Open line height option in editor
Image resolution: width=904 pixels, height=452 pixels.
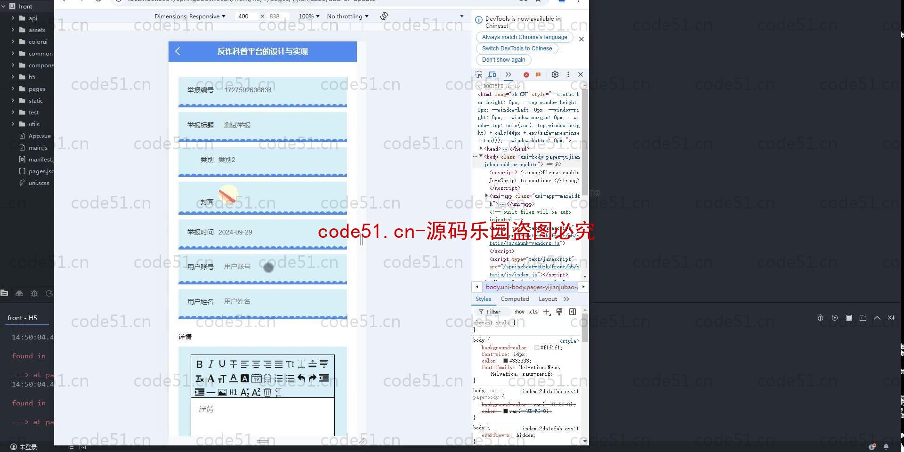click(290, 364)
